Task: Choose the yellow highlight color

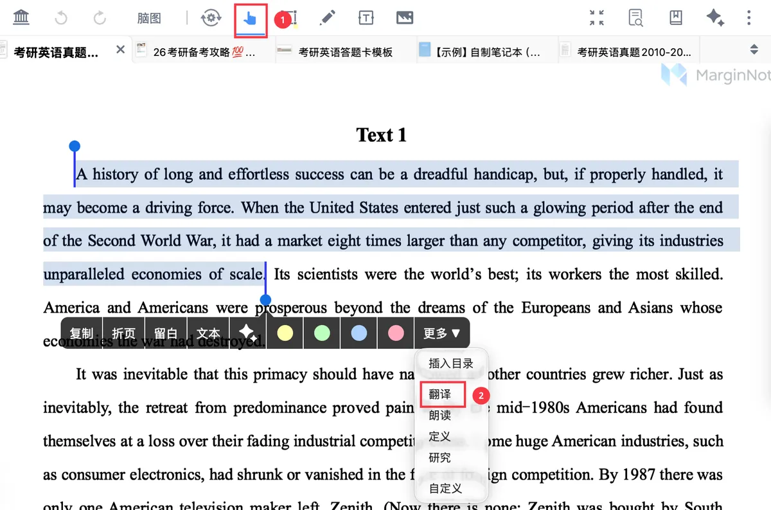Action: tap(285, 333)
